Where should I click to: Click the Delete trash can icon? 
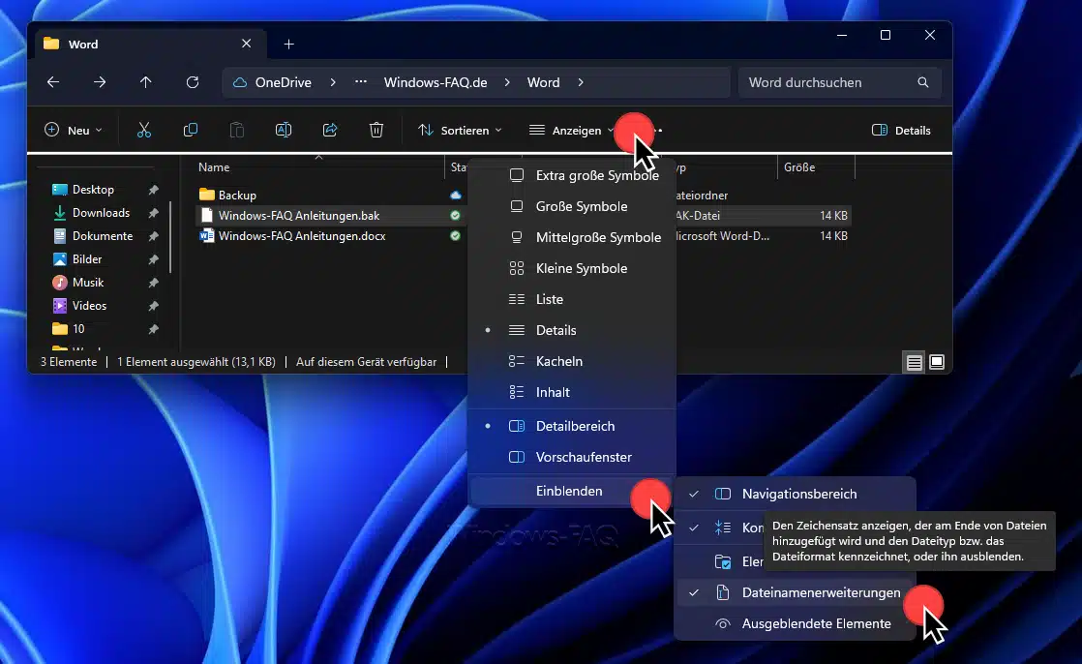click(376, 130)
